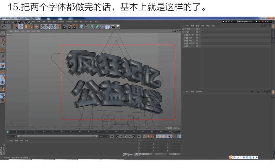Click the Apply button in Coordinates panel

(175, 154)
